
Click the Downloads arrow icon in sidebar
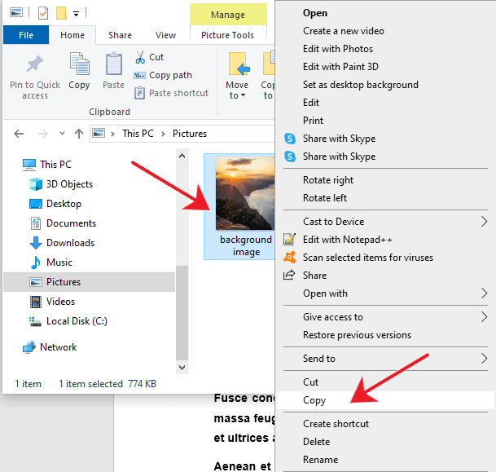point(36,243)
